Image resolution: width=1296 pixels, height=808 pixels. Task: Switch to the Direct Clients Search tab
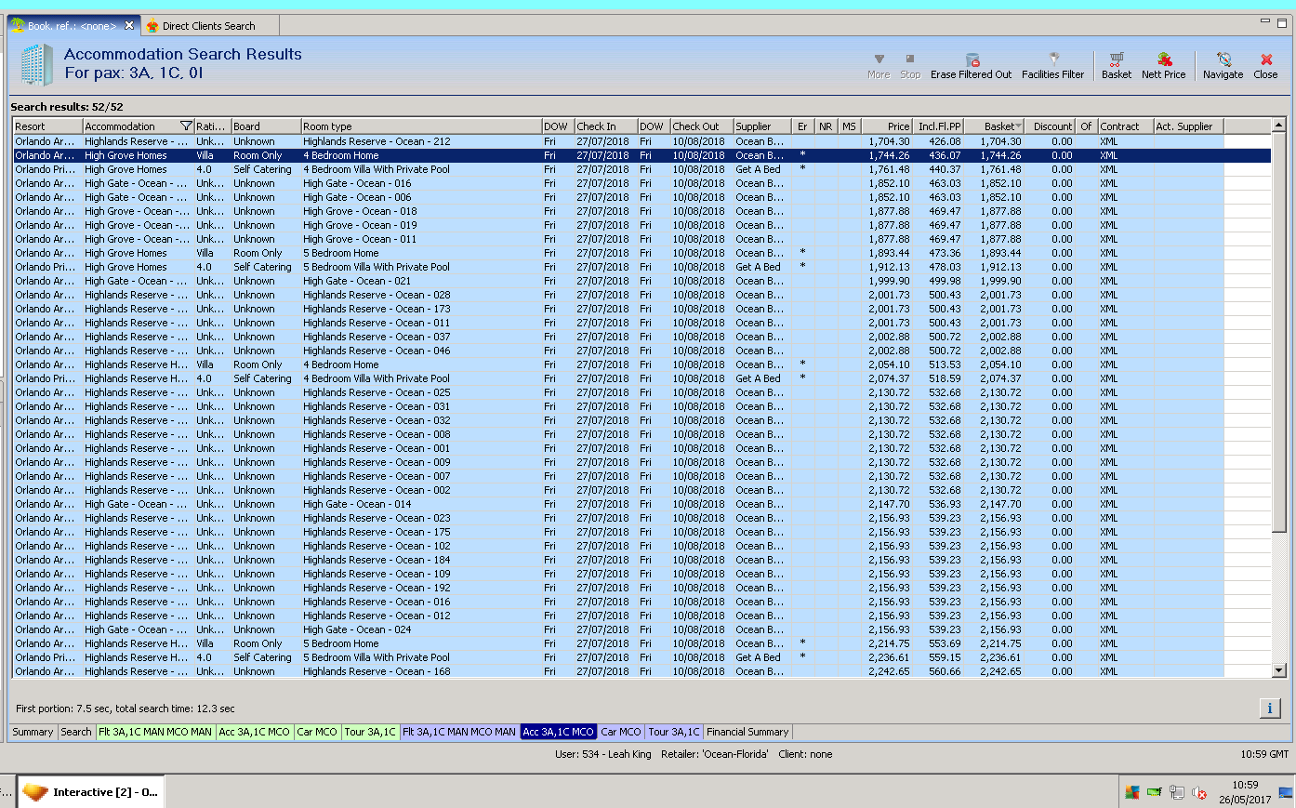[208, 26]
